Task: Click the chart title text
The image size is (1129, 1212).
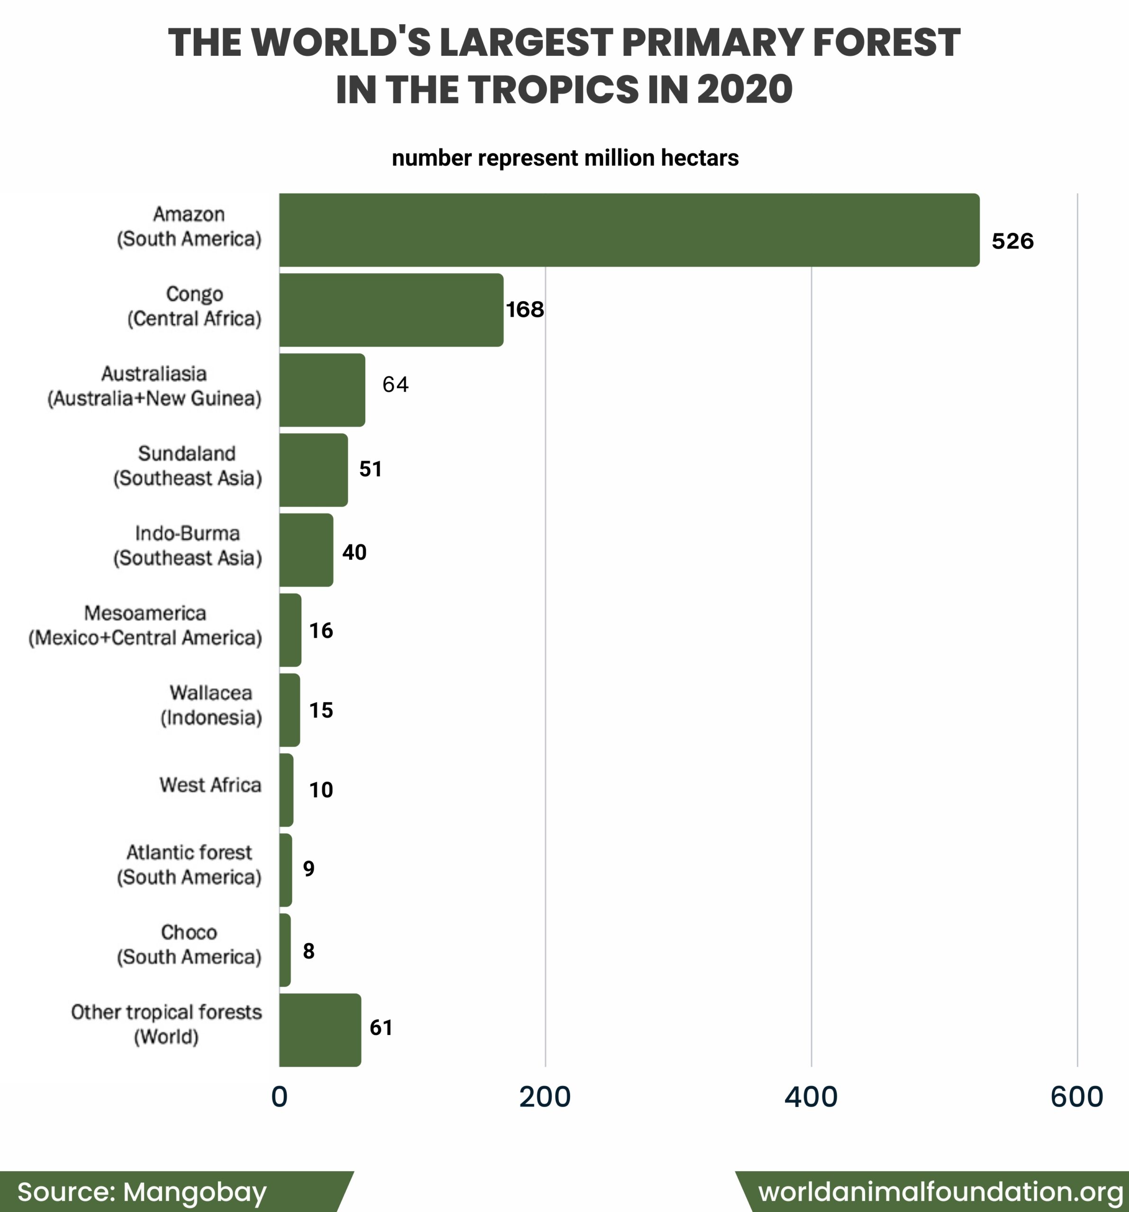Action: pos(564,65)
